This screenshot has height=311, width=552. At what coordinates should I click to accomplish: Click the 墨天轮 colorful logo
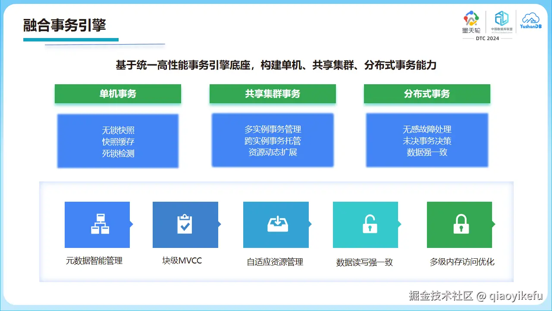click(x=471, y=22)
